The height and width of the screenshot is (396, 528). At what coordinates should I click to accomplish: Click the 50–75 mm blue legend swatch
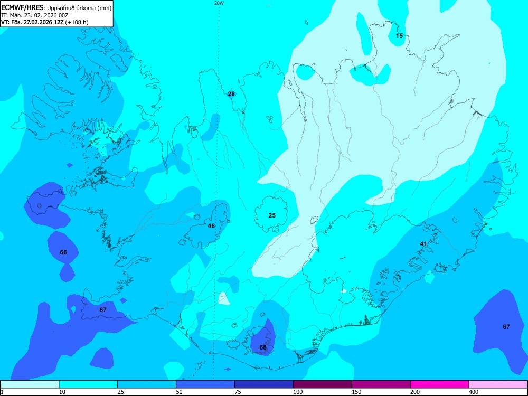[205, 384]
